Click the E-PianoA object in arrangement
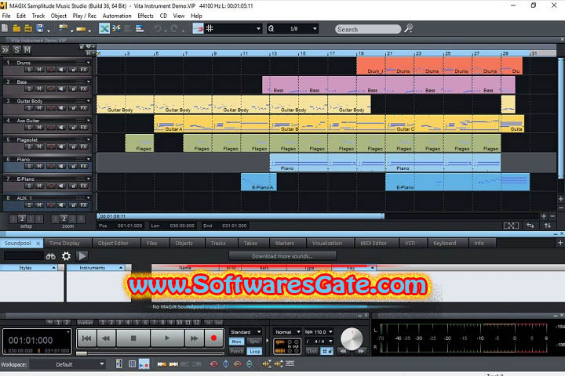Screen dimensions: 565x376 click(259, 182)
